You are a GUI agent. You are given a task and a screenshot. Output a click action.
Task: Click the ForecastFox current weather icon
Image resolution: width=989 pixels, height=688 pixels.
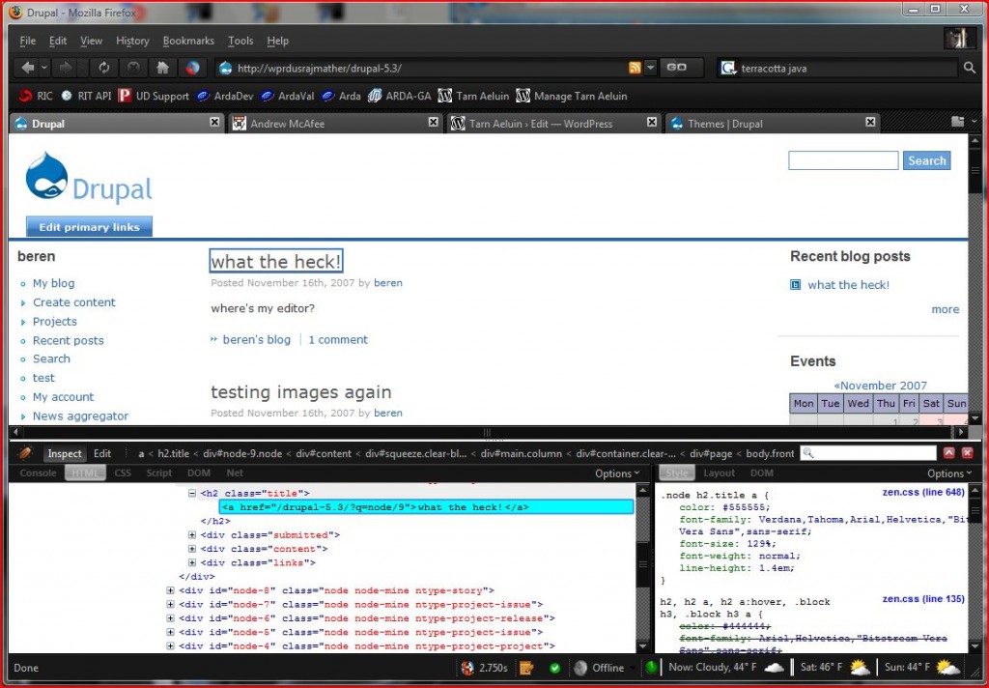pyautogui.click(x=773, y=667)
